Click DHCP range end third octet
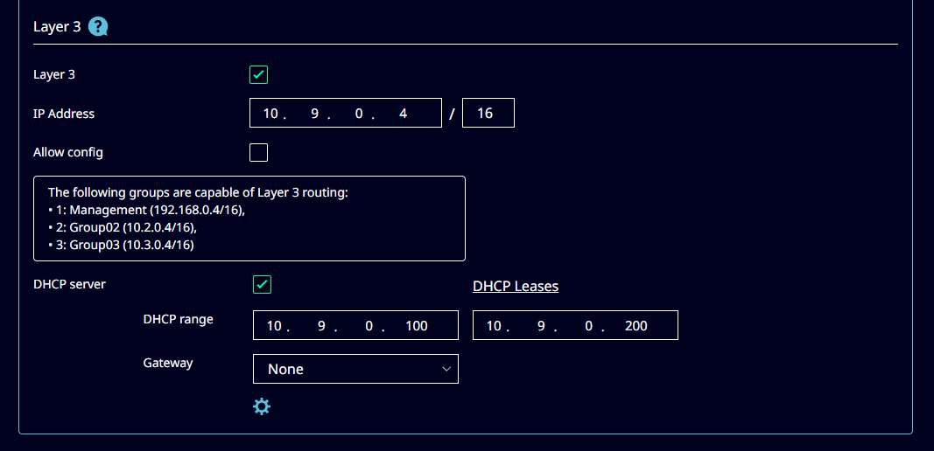 coord(589,326)
